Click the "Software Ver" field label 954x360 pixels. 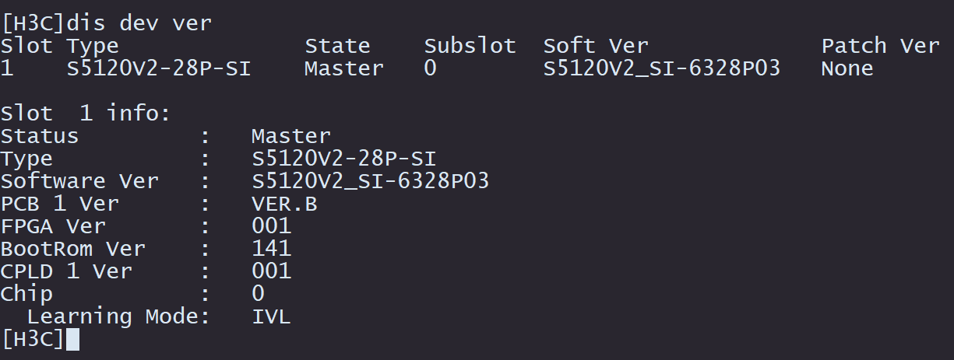pyautogui.click(x=79, y=181)
